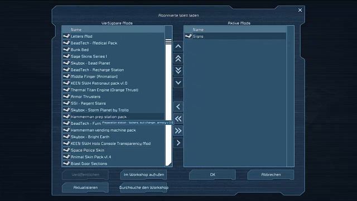Select Animal Skin Pack v1.4

pyautogui.click(x=113, y=157)
